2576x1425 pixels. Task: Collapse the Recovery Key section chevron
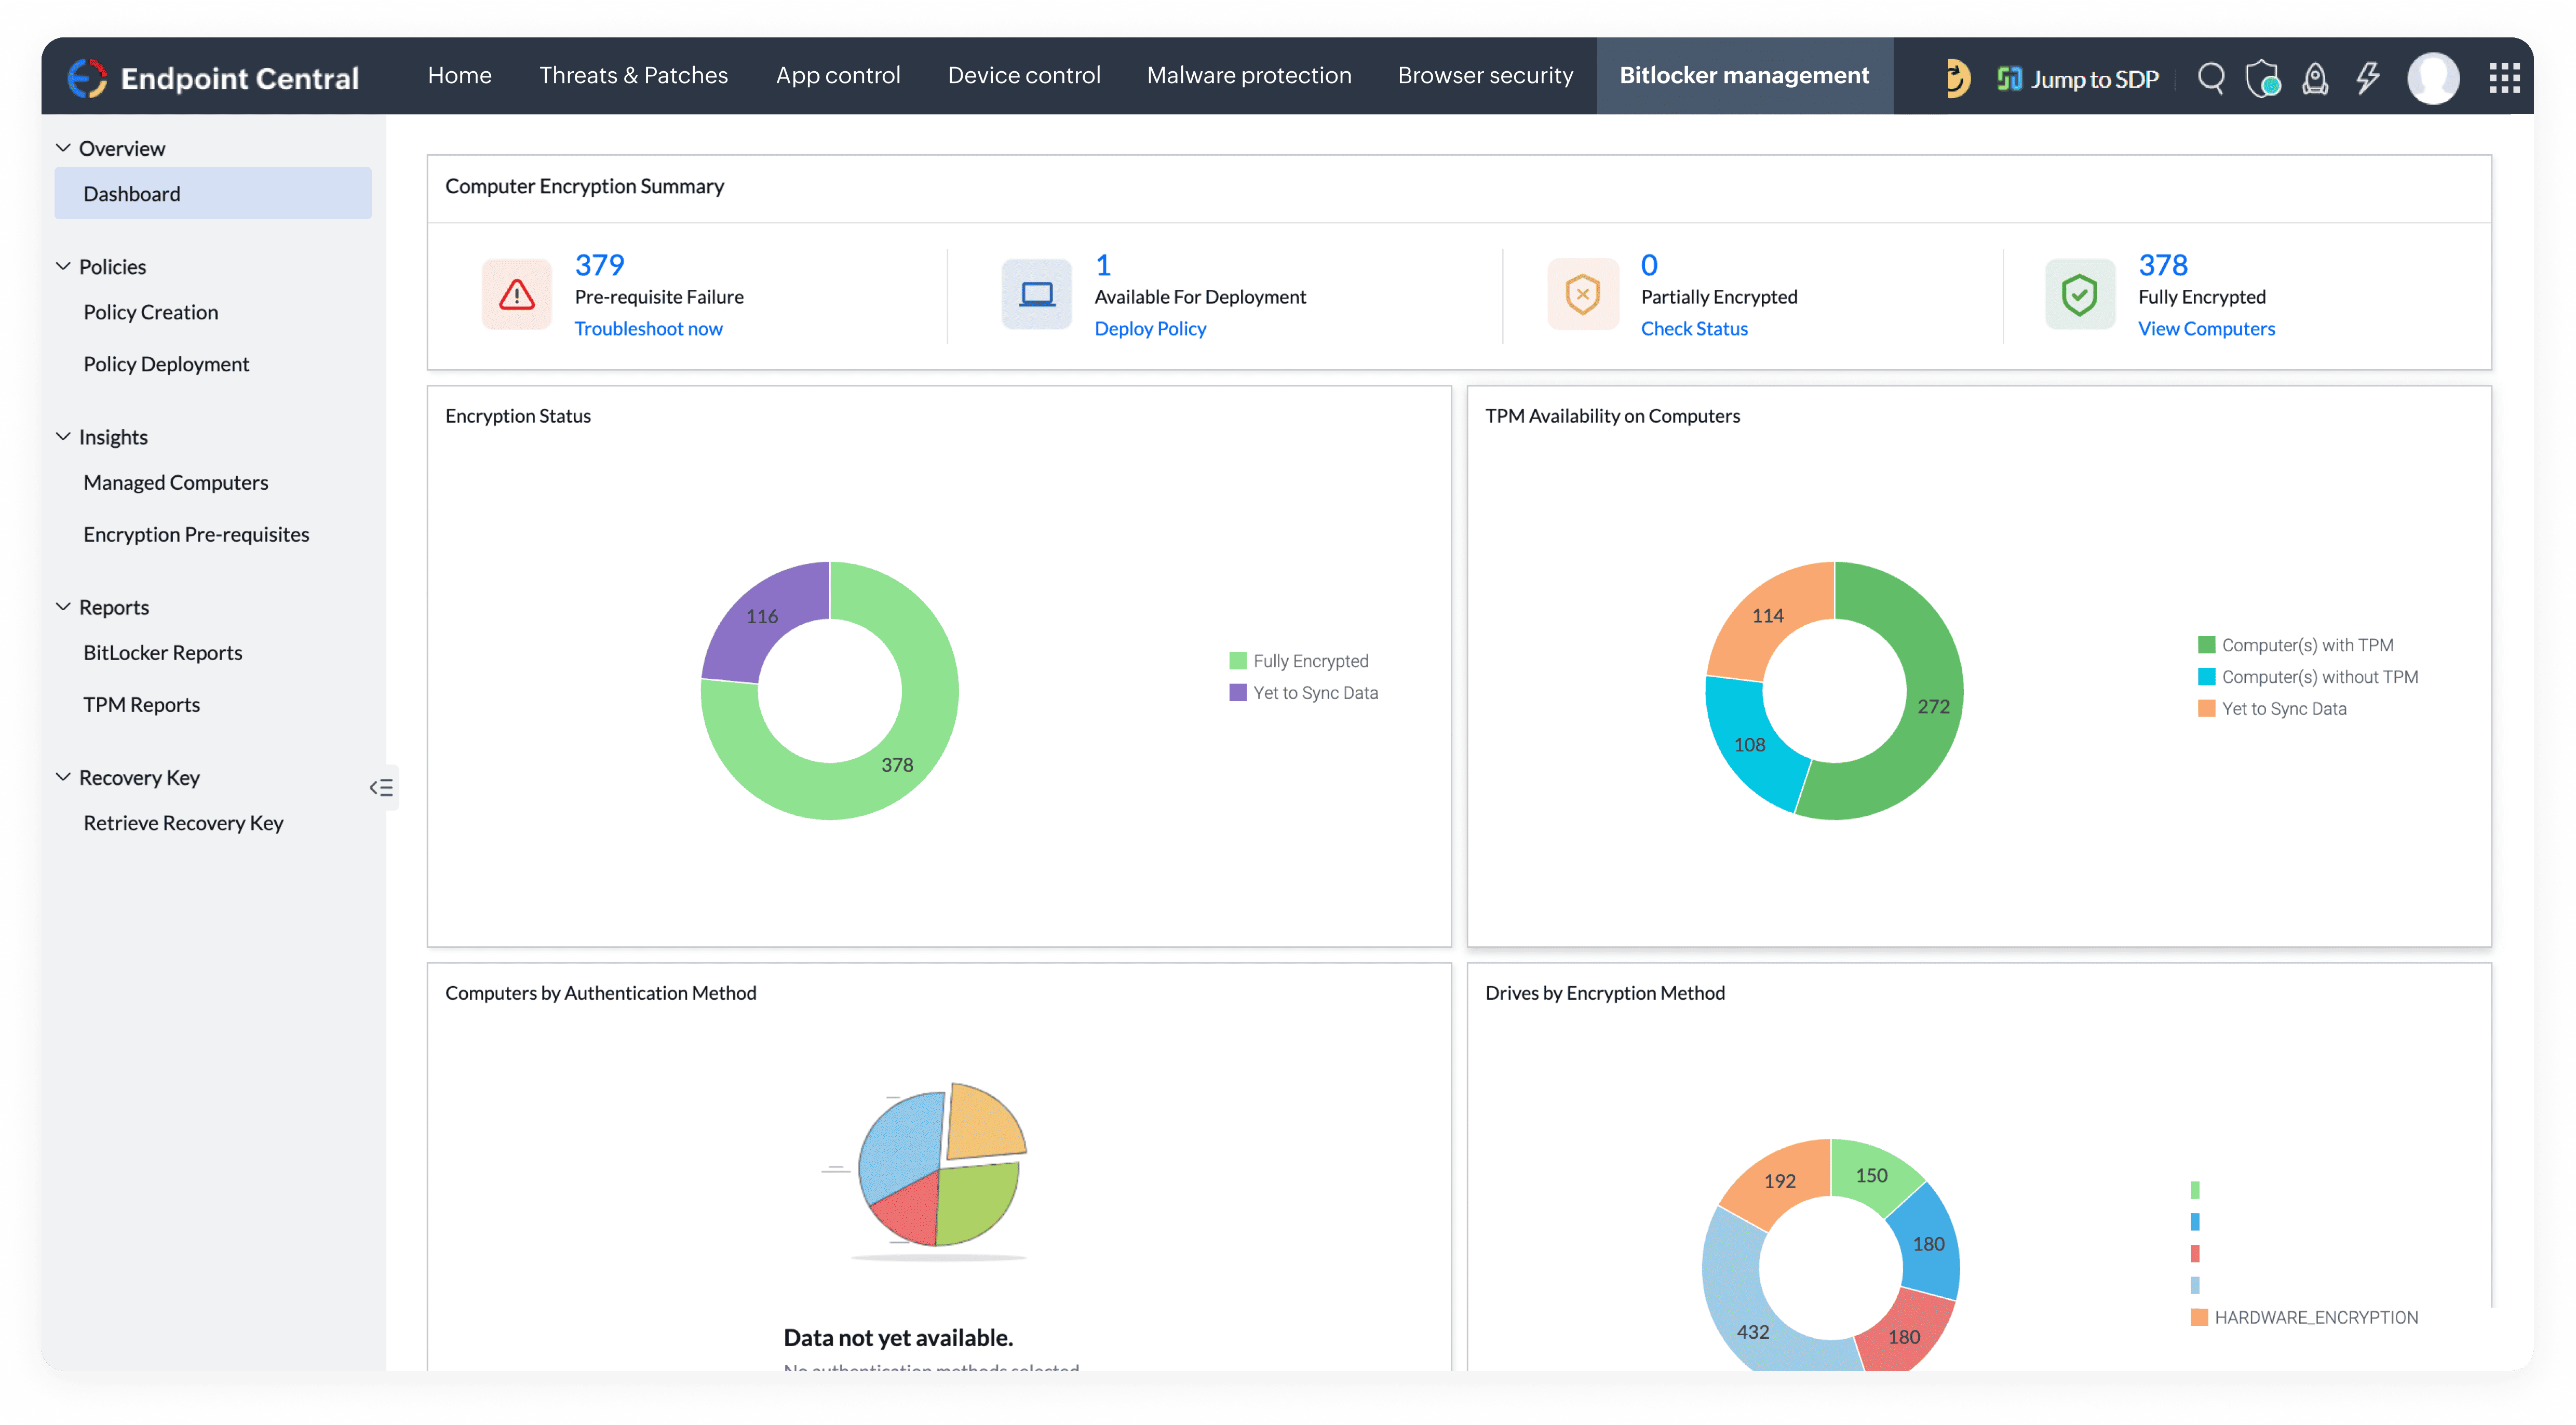[x=63, y=777]
